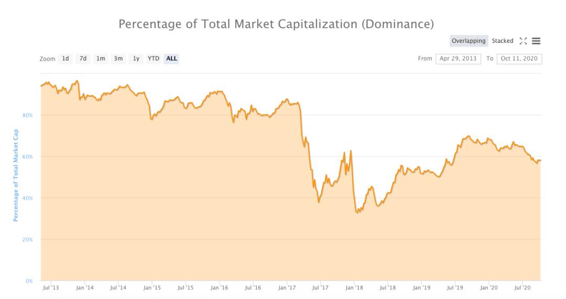The height and width of the screenshot is (299, 566).
Task: Zoom chart to 1y range
Action: coord(136,59)
